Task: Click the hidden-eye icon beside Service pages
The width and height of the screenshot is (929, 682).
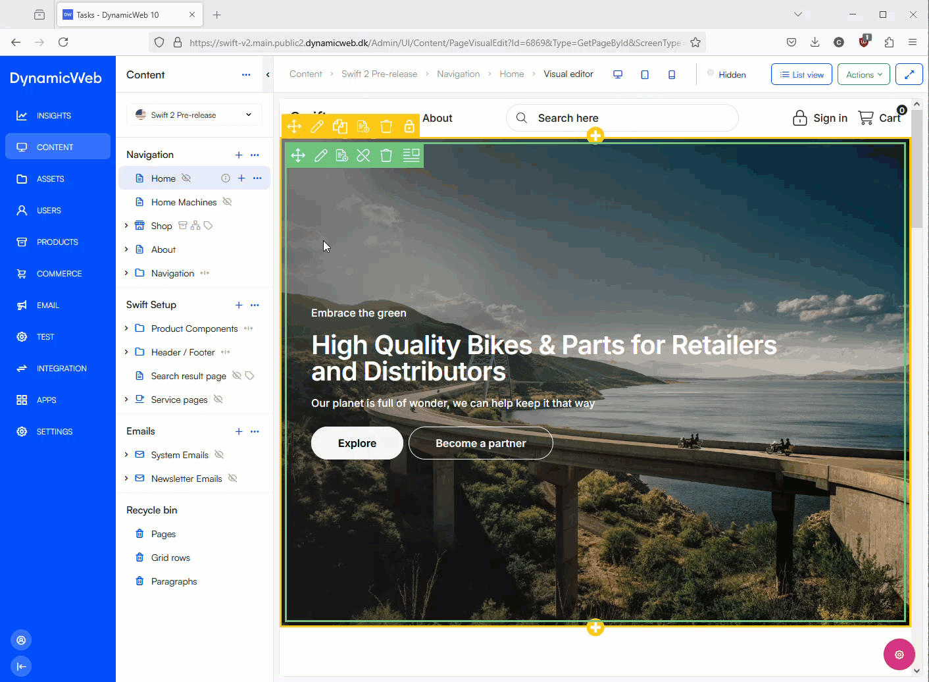Action: pyautogui.click(x=218, y=400)
